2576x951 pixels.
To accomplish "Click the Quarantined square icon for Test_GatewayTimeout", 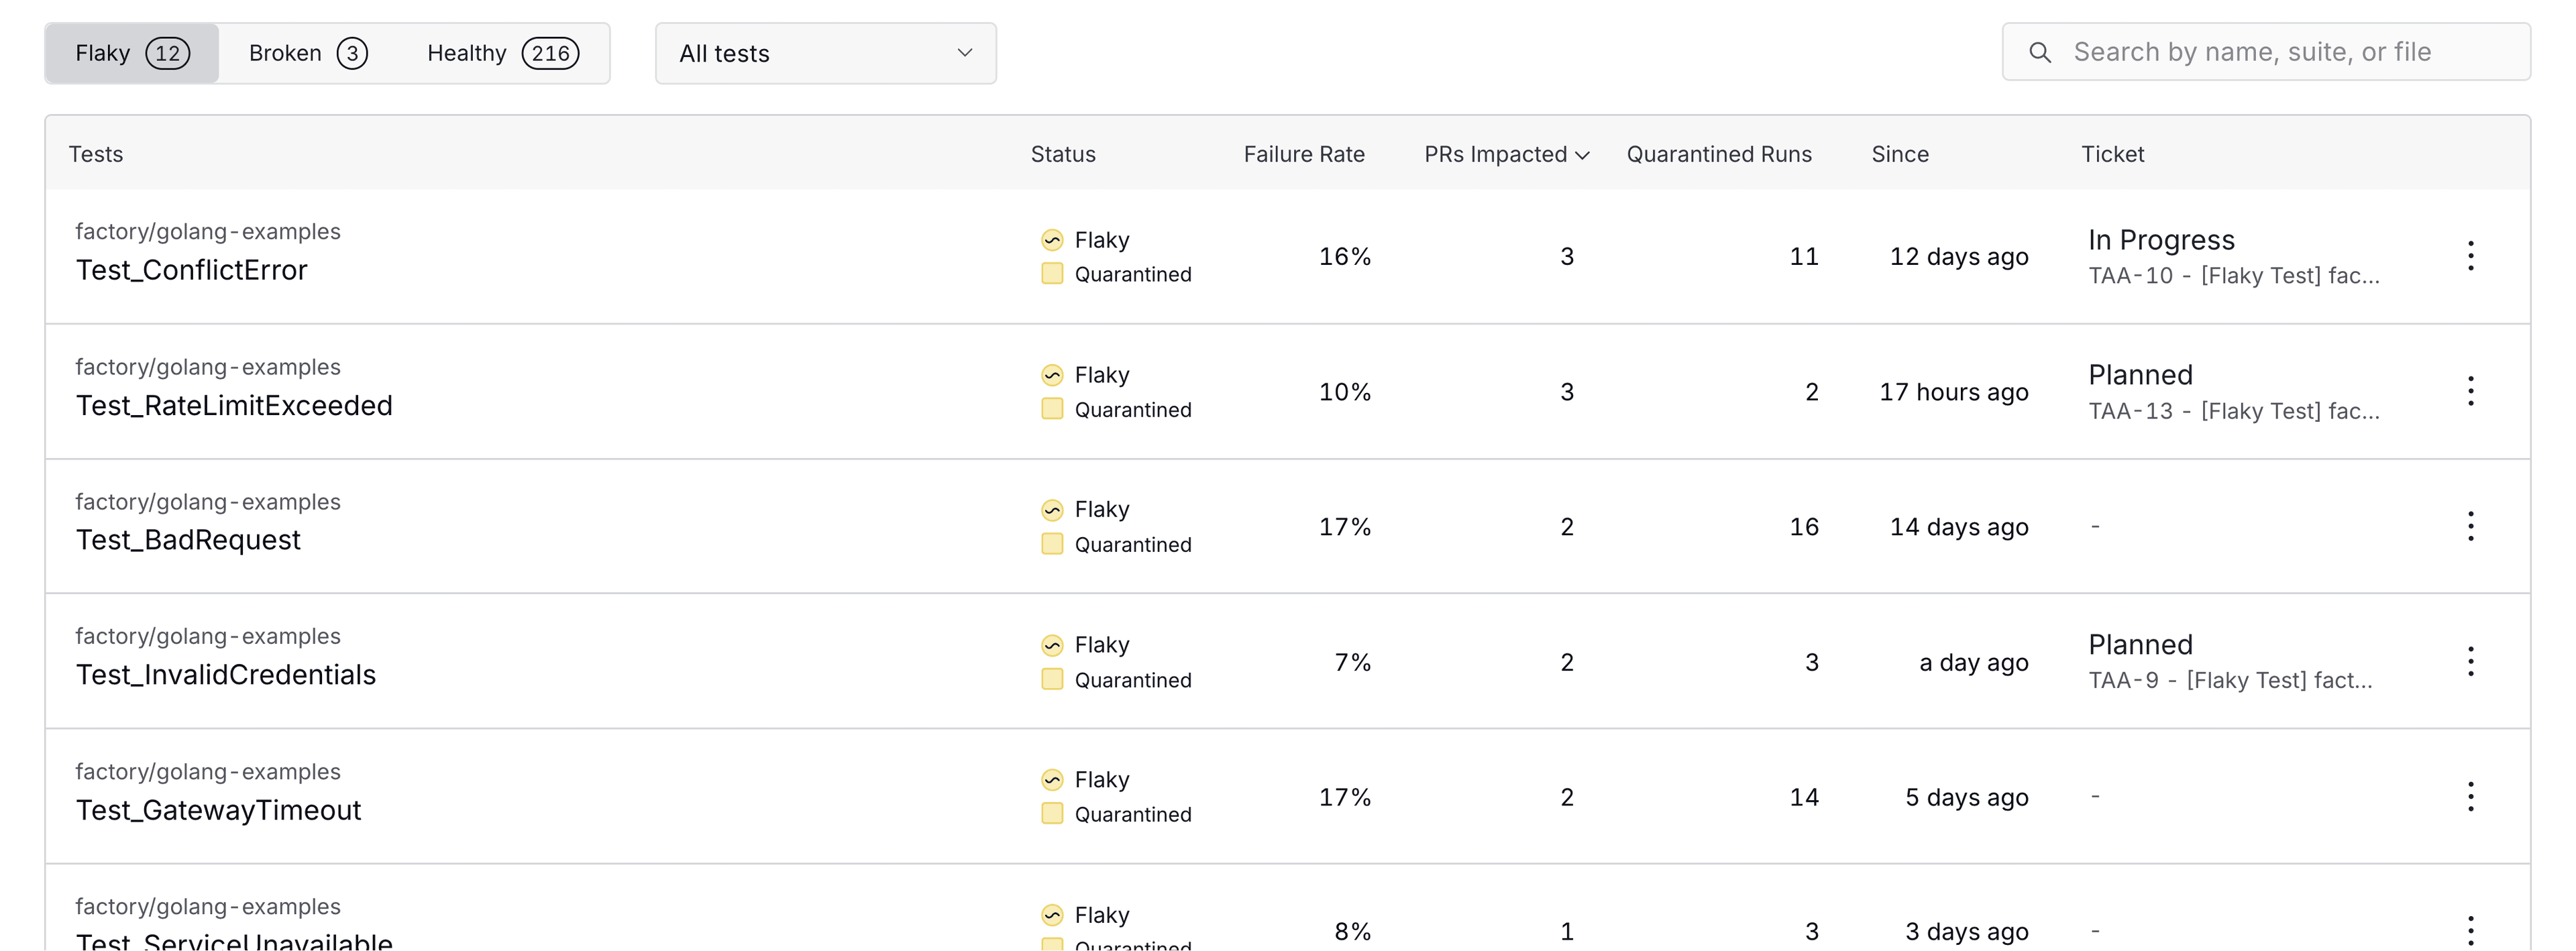I will coord(1052,814).
